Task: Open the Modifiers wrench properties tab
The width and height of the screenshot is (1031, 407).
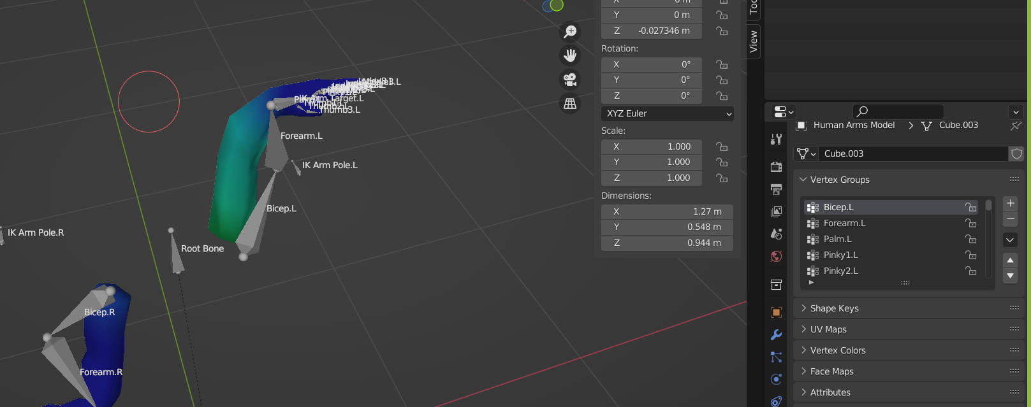Action: pos(776,334)
